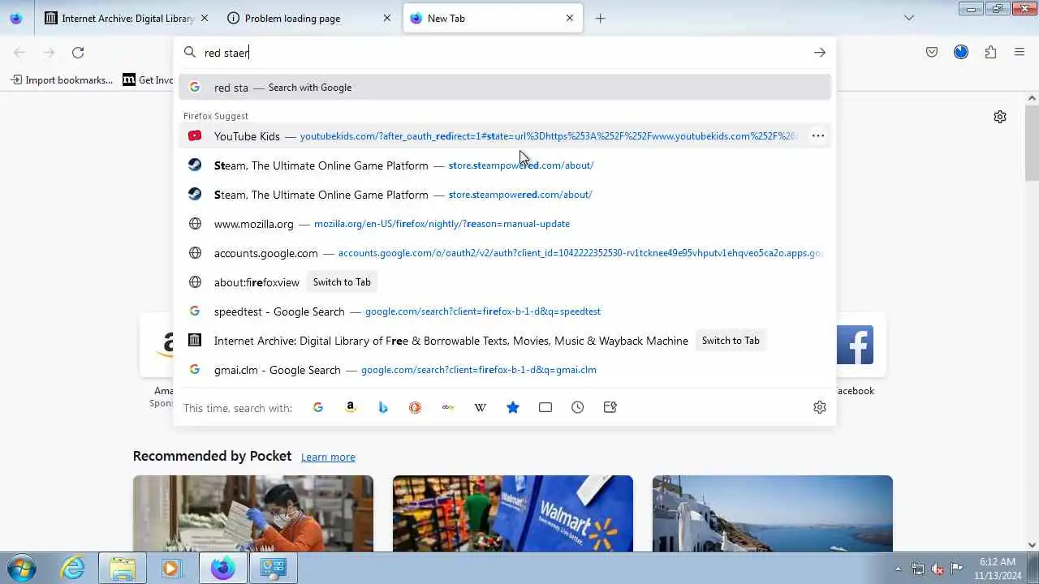Select the www.mozilla.org suggestion
This screenshot has width=1039, height=584.
pos(505,224)
